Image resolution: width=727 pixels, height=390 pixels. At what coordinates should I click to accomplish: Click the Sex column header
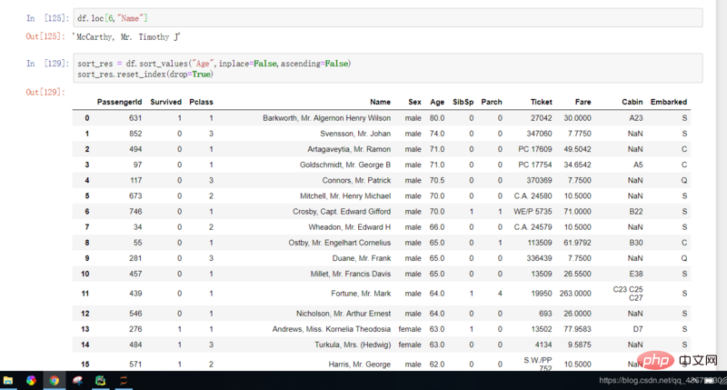414,102
